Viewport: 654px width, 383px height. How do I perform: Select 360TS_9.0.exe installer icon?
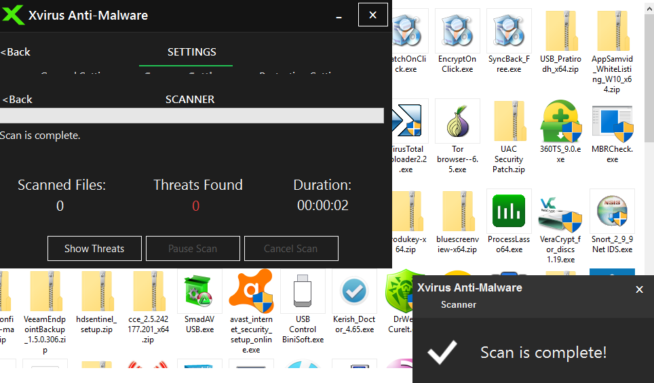tap(560, 121)
